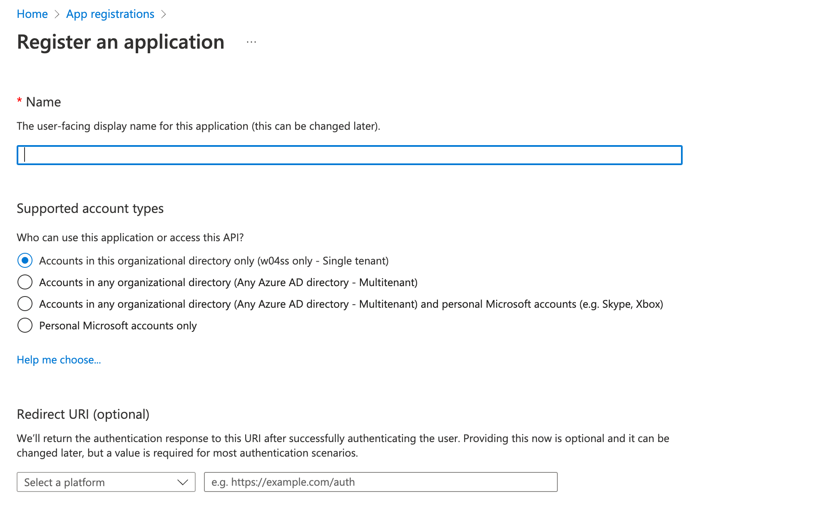This screenshot has width=835, height=509.
Task: Focus the application Name text field
Action: point(349,155)
